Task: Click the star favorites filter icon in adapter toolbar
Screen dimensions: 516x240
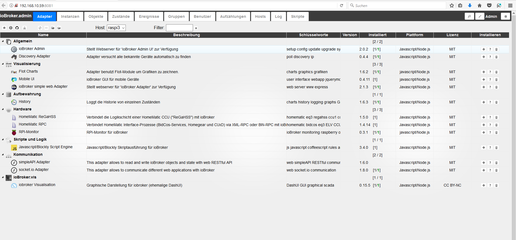Action: (x=4, y=28)
